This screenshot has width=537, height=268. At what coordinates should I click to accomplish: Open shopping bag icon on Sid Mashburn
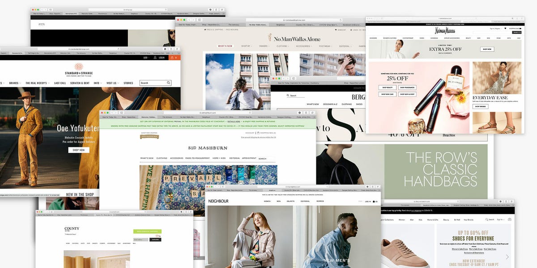click(258, 133)
